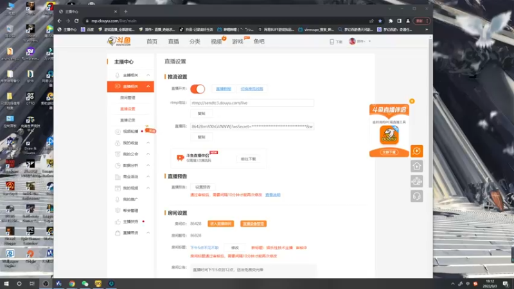
Task: Select 直播记录 in sidebar
Action: pos(127,120)
